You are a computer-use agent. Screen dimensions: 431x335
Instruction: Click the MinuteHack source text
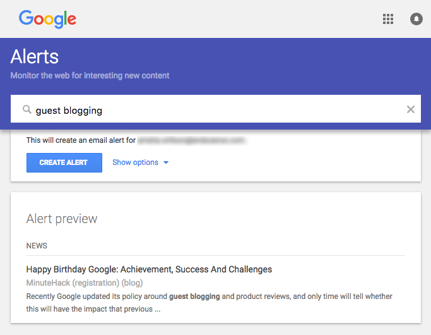(x=85, y=283)
